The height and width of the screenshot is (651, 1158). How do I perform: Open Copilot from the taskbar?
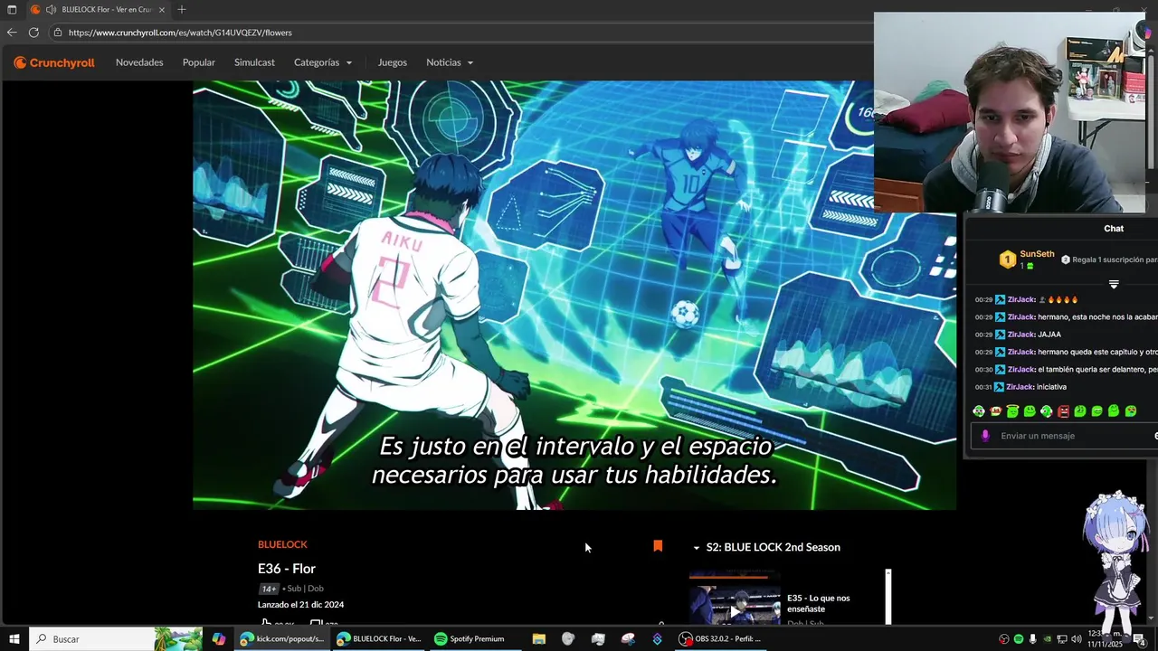click(x=219, y=639)
